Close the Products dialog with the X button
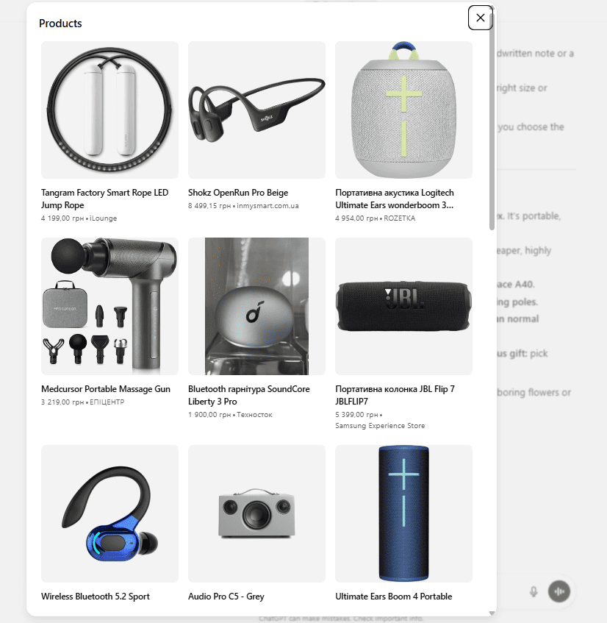 click(480, 18)
